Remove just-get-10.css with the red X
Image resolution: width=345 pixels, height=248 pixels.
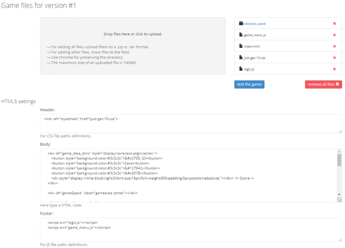(334, 57)
